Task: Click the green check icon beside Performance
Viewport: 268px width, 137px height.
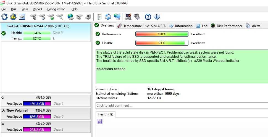Action: [98, 34]
